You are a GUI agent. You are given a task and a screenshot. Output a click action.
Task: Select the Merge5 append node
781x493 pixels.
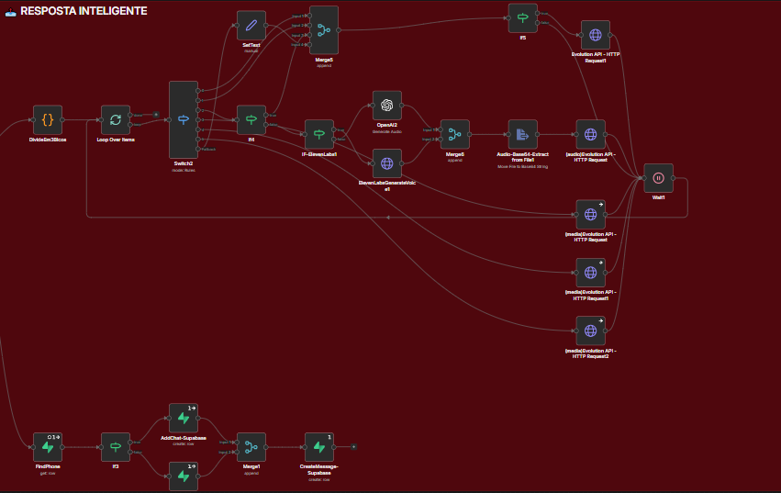(323, 29)
